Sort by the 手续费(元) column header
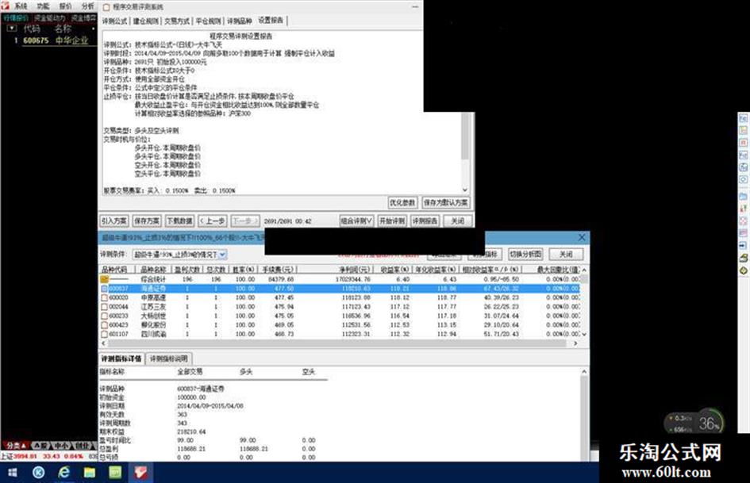This screenshot has width=750, height=483. click(278, 270)
